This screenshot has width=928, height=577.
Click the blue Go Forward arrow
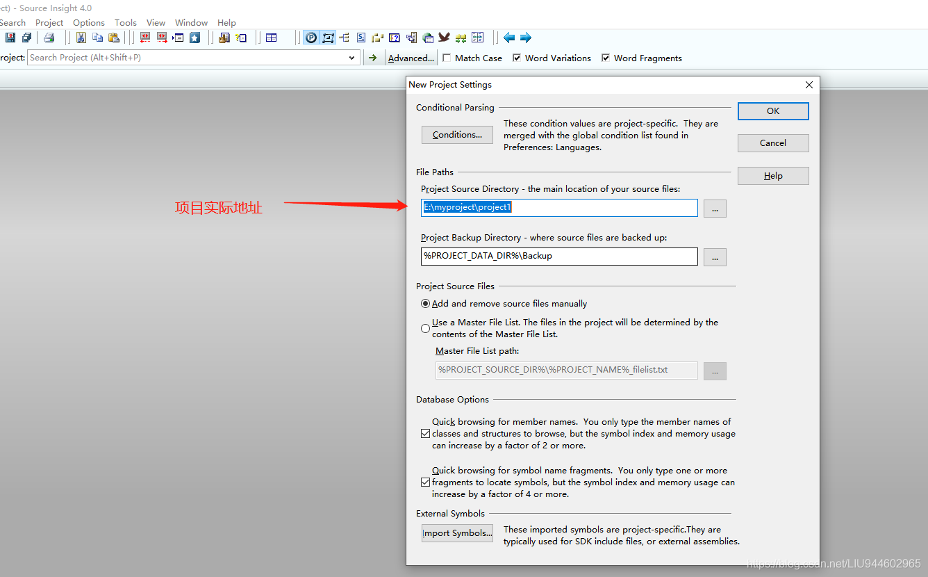coord(526,38)
